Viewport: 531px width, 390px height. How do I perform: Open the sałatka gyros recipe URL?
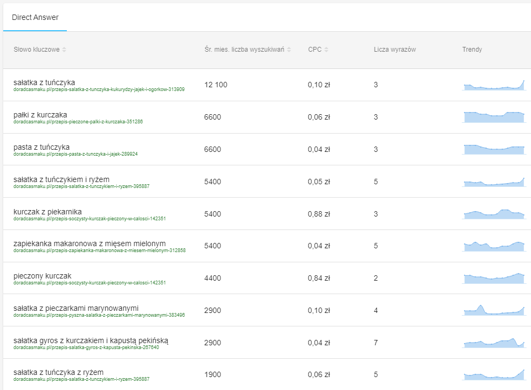click(x=86, y=347)
